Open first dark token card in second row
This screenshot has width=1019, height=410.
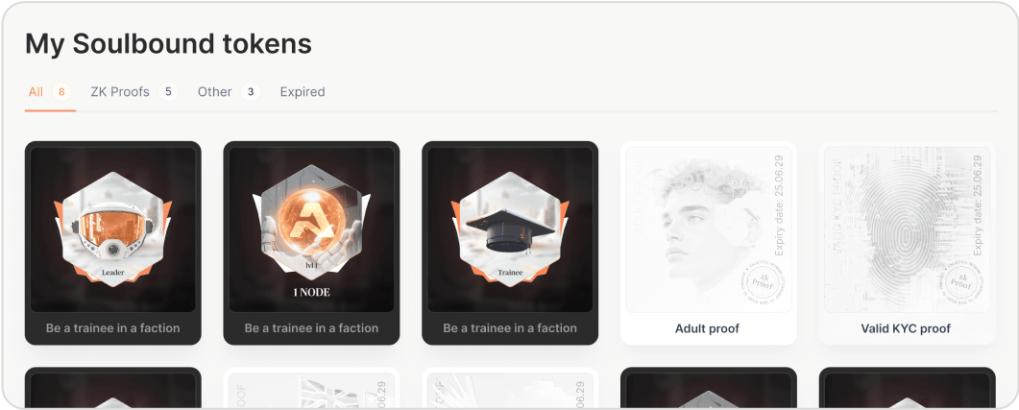[x=112, y=391]
